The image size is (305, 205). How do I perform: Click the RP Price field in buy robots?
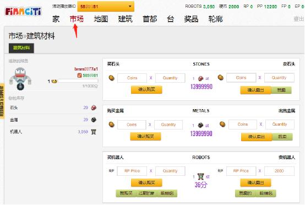[x=132, y=171]
